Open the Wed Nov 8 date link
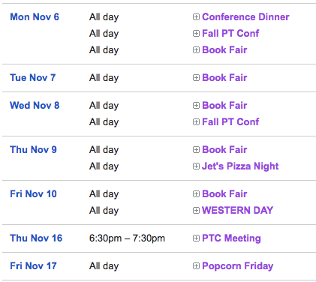This screenshot has height=282, width=316. [x=35, y=106]
